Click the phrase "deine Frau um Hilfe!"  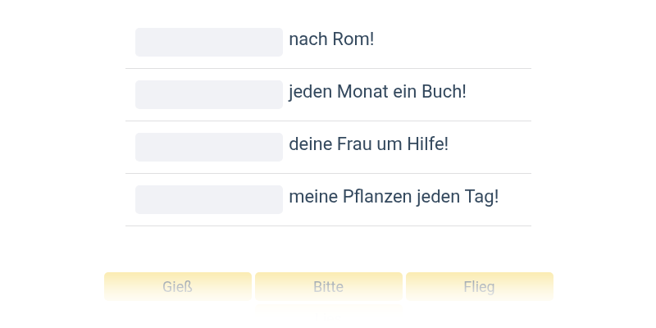pyautogui.click(x=368, y=144)
